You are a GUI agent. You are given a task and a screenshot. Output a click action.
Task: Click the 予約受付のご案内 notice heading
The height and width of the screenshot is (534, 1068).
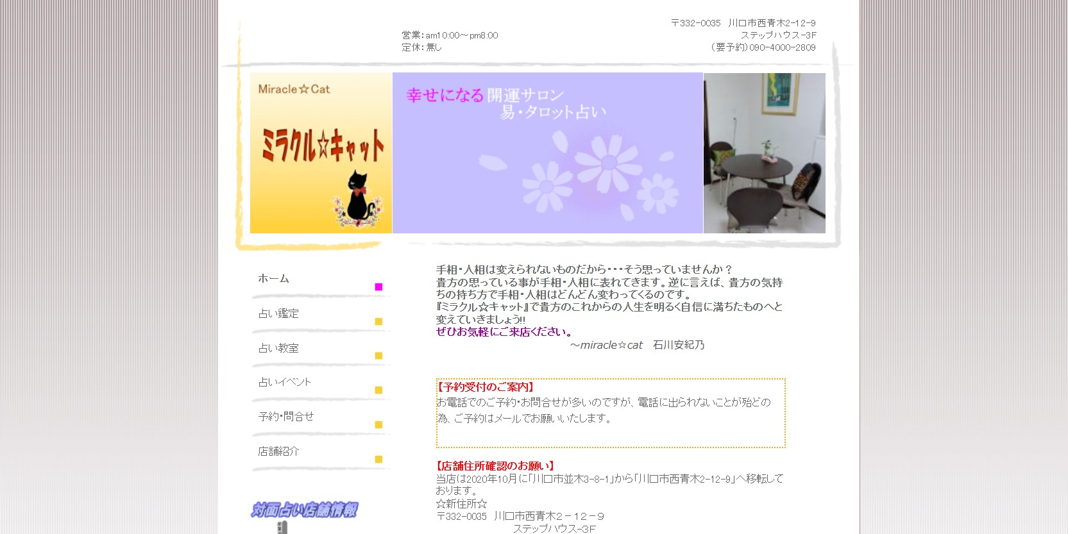(x=486, y=387)
